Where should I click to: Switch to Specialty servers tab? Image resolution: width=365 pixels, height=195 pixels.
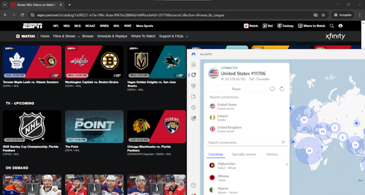click(244, 154)
